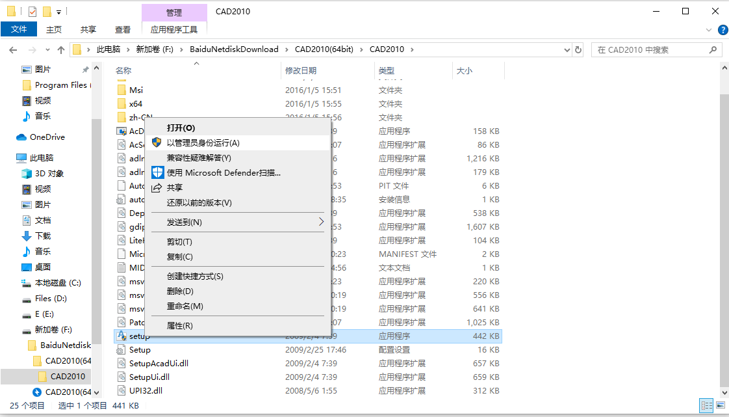The image size is (729, 417).
Task: Select 还原以前的版本(V) menu entry
Action: (x=238, y=202)
